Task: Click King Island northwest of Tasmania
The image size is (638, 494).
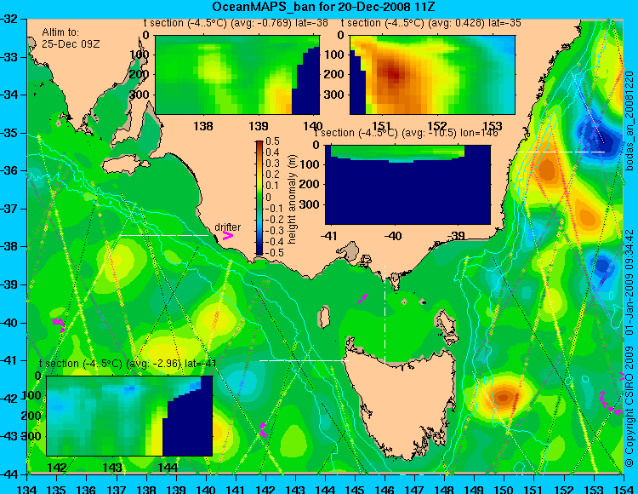Action: tap(323, 317)
